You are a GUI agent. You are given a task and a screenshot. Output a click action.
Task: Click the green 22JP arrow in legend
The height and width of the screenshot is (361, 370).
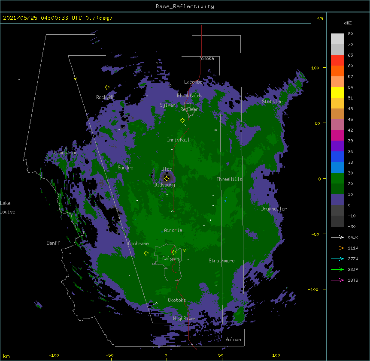[337, 269]
